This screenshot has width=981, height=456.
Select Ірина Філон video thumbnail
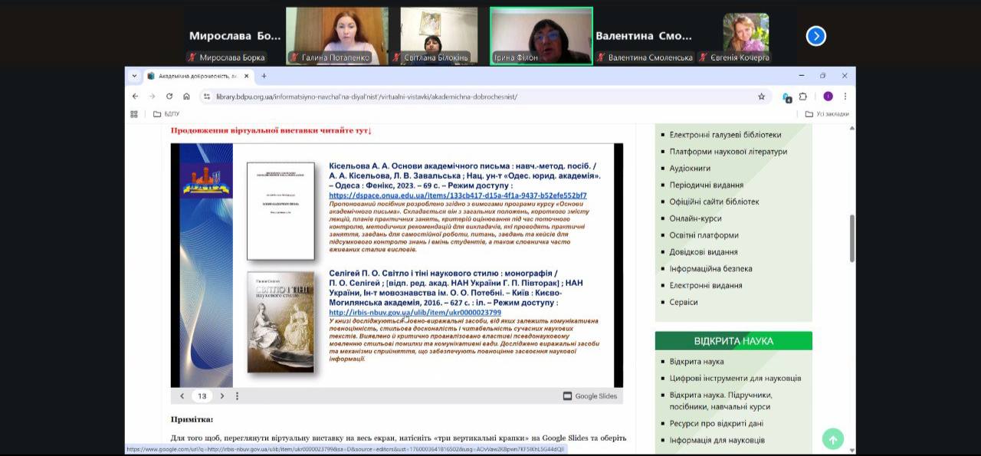541,36
